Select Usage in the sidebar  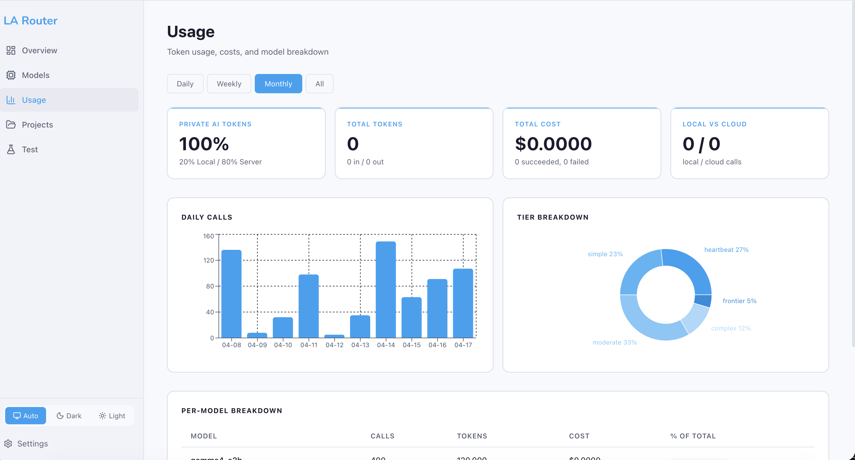[69, 100]
